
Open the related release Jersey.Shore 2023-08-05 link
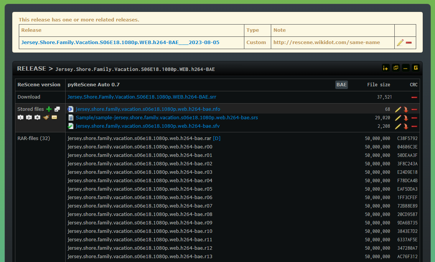coord(121,42)
